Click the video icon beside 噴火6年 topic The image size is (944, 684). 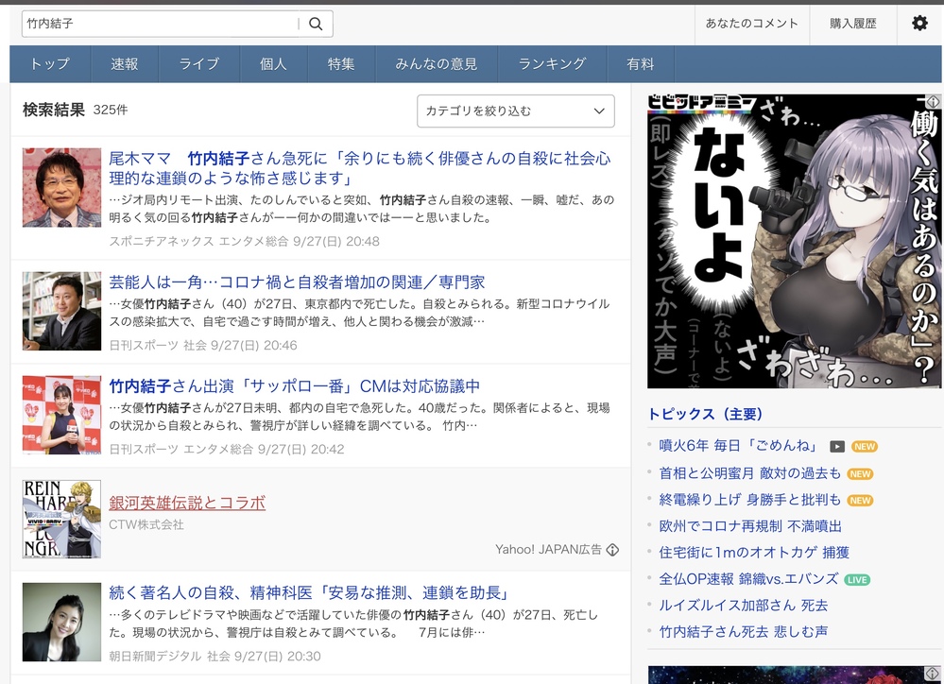coord(837,447)
